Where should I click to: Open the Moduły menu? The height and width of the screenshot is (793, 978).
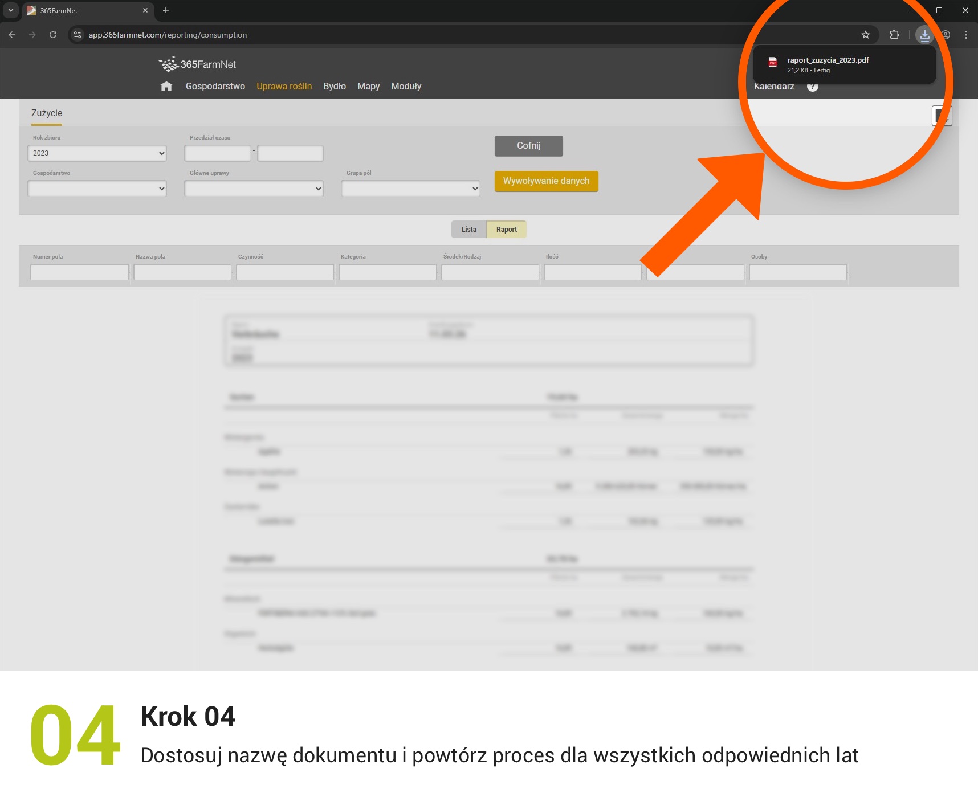(406, 86)
